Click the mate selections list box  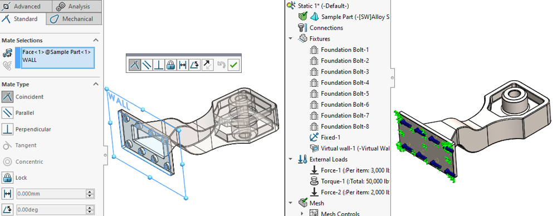[x=58, y=57]
